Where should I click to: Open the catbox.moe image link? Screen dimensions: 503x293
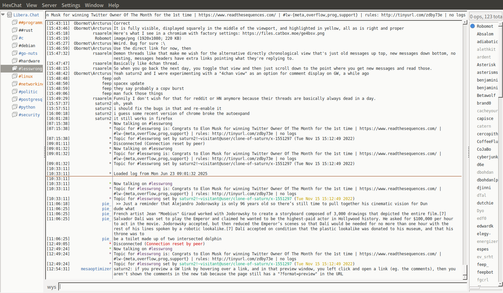click(x=283, y=33)
